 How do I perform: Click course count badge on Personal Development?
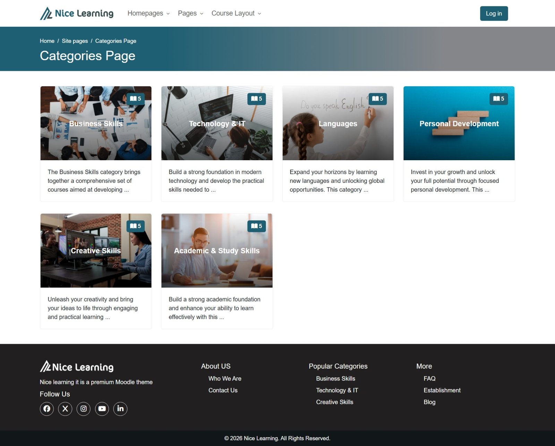pyautogui.click(x=498, y=99)
